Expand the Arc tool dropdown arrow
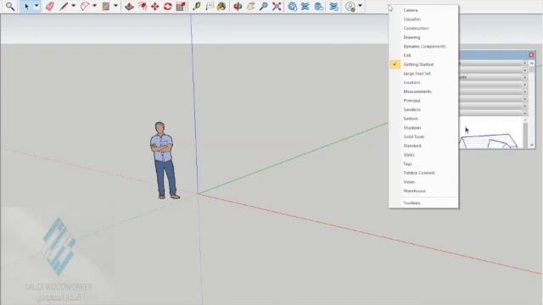The height and width of the screenshot is (305, 543). click(94, 6)
